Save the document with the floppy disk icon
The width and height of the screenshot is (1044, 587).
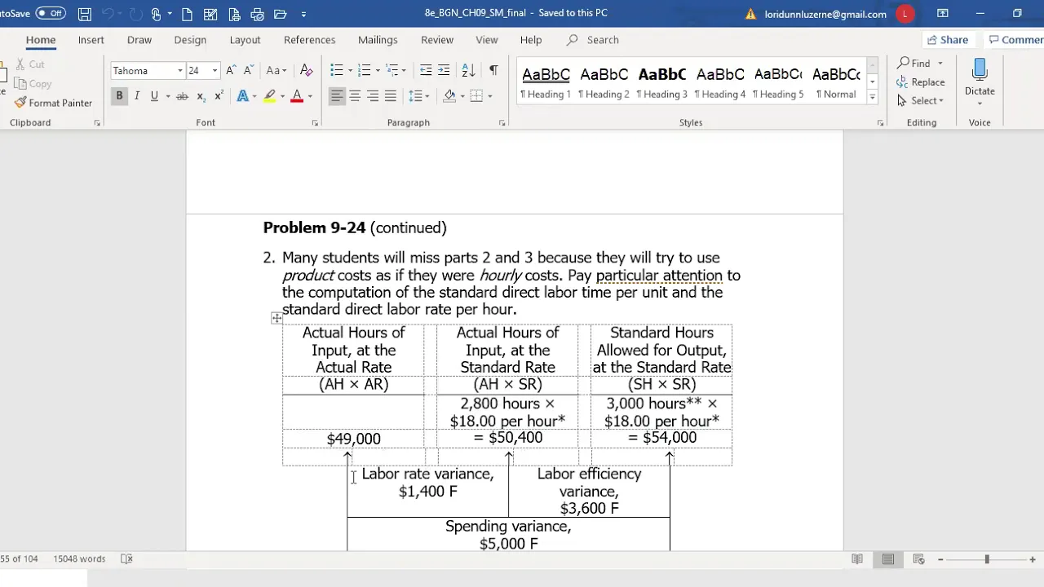[x=85, y=14]
